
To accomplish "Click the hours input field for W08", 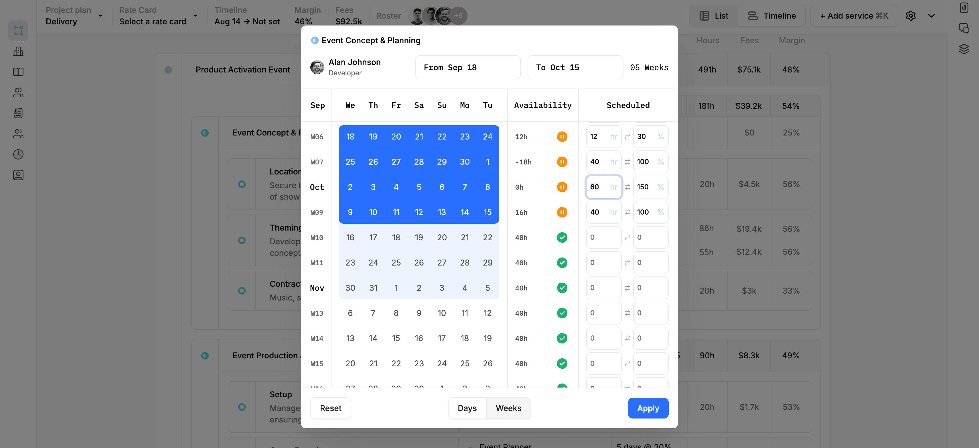I will pos(596,186).
